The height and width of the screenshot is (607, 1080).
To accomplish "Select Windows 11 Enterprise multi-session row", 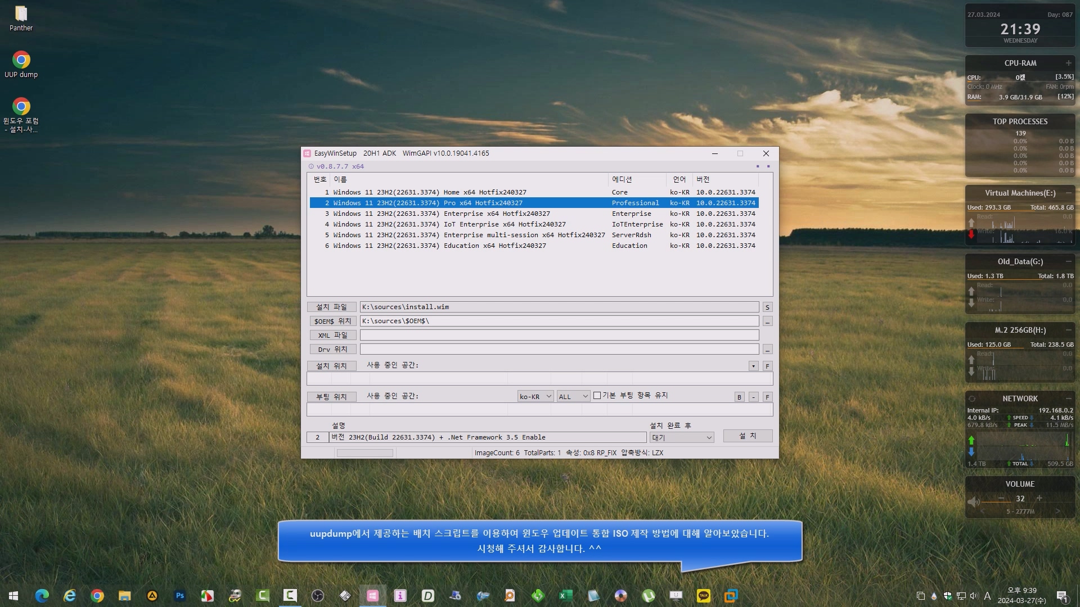I will 534,235.
